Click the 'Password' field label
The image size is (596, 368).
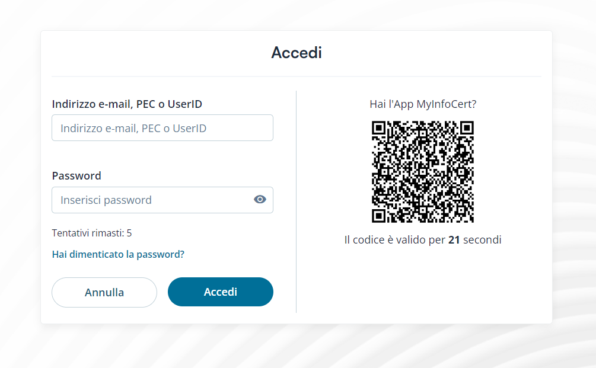point(77,176)
